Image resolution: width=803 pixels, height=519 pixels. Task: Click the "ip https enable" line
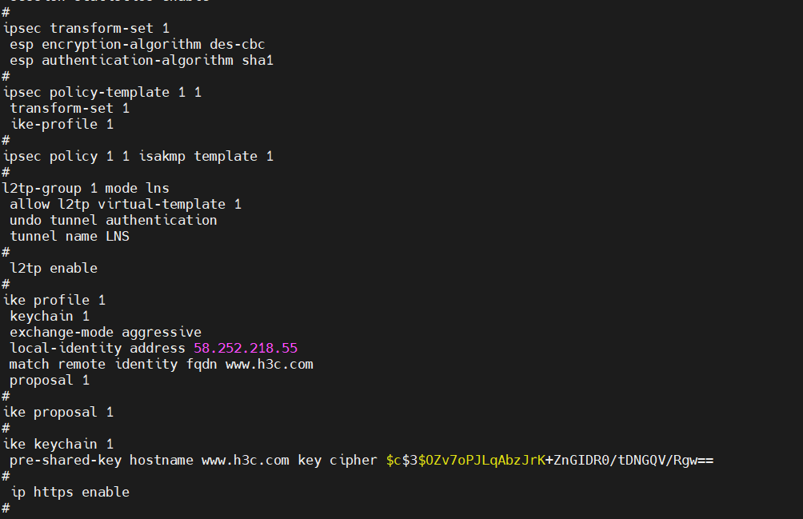tap(70, 492)
